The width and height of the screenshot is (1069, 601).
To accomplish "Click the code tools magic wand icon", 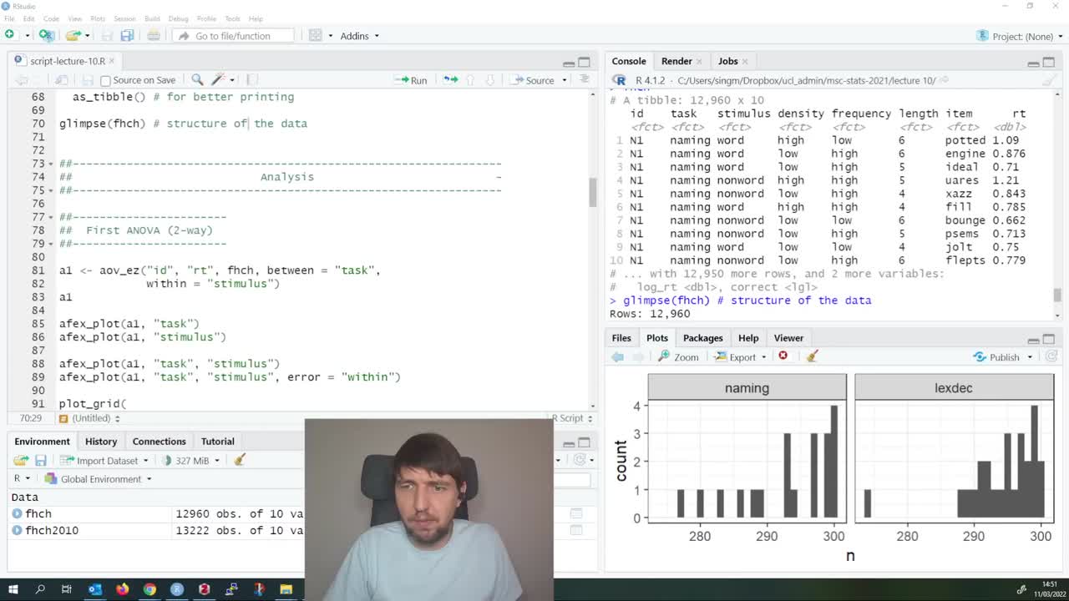I will pos(216,79).
